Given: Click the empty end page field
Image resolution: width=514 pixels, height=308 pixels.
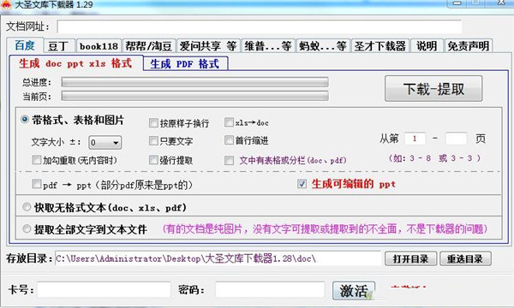Looking at the screenshot, I should coord(456,139).
